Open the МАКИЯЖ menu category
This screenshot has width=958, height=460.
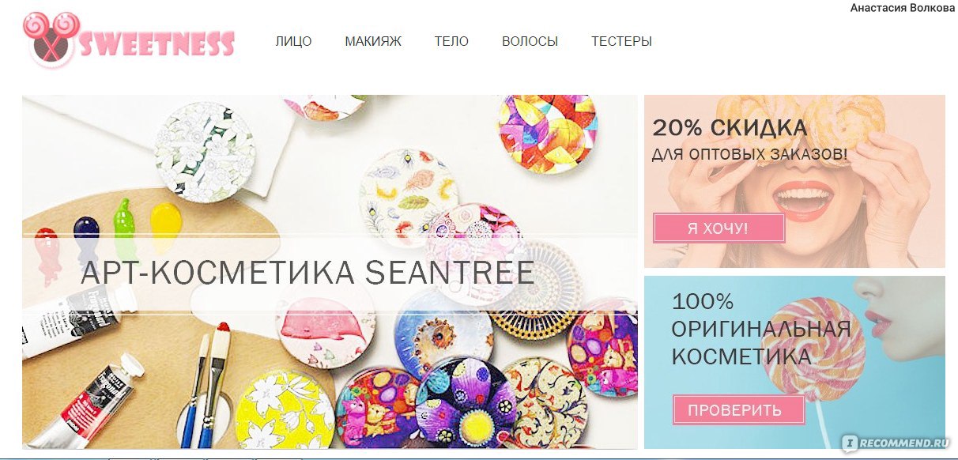pyautogui.click(x=373, y=41)
